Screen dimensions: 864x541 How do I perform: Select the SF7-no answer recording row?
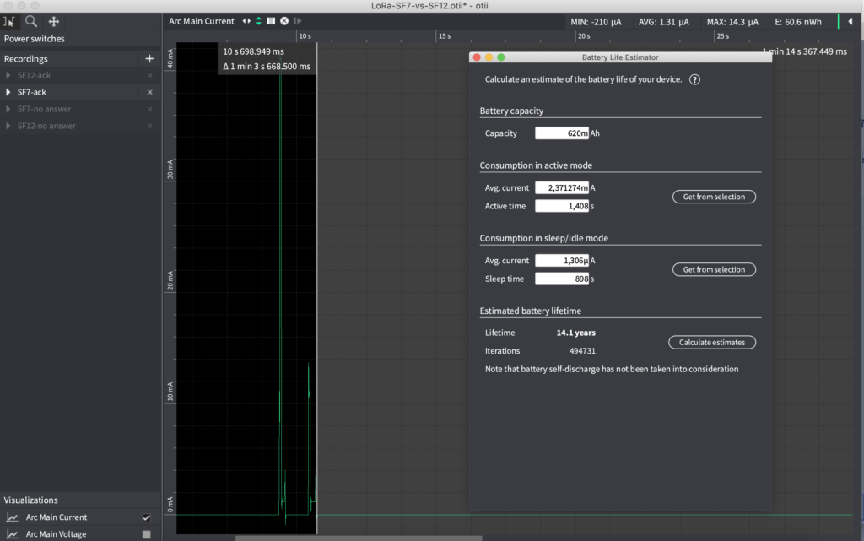click(x=80, y=109)
